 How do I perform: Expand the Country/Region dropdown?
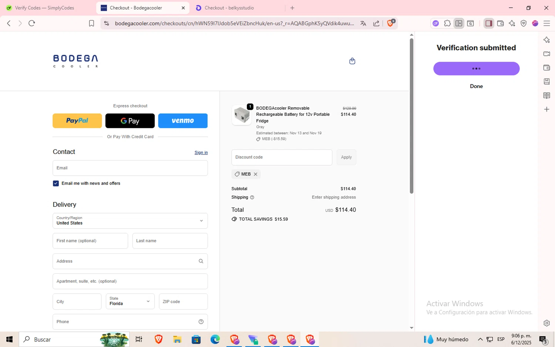(130, 221)
